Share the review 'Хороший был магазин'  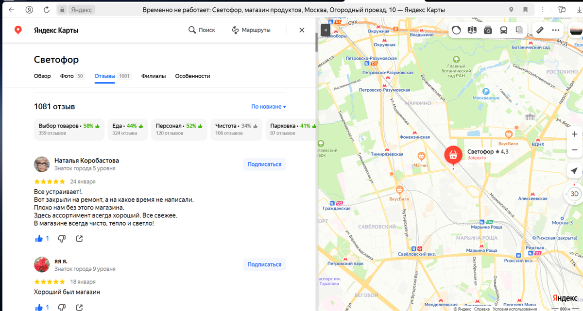pyautogui.click(x=79, y=307)
